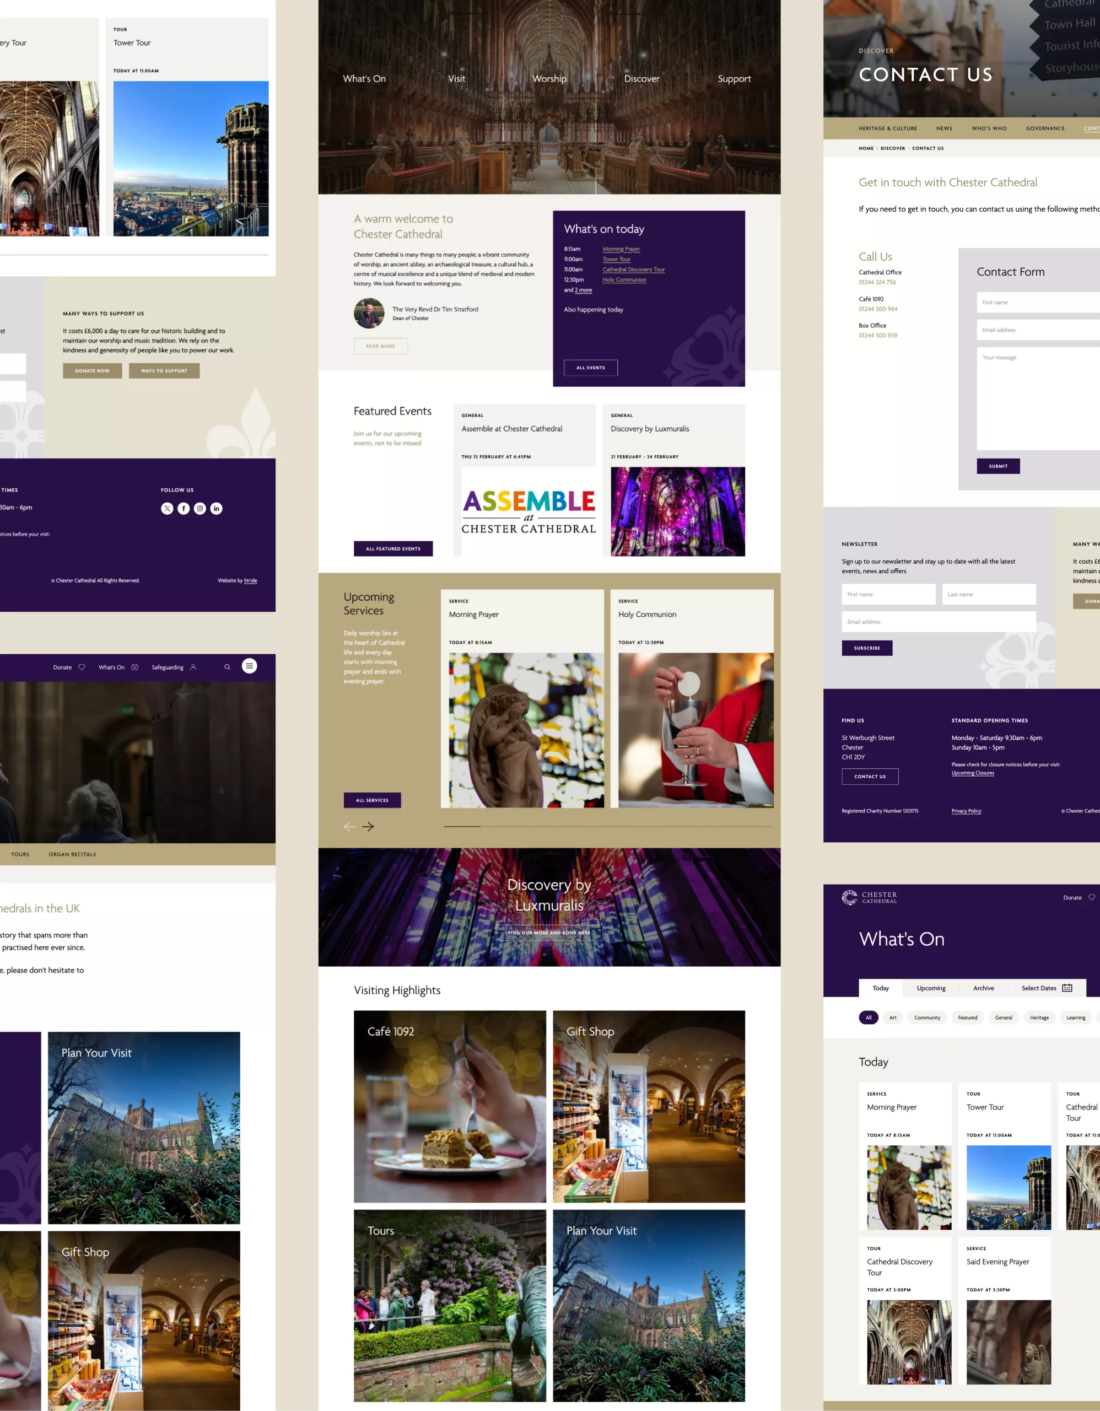1100x1411 pixels.
Task: Switch to the Archive tab
Action: pyautogui.click(x=983, y=988)
